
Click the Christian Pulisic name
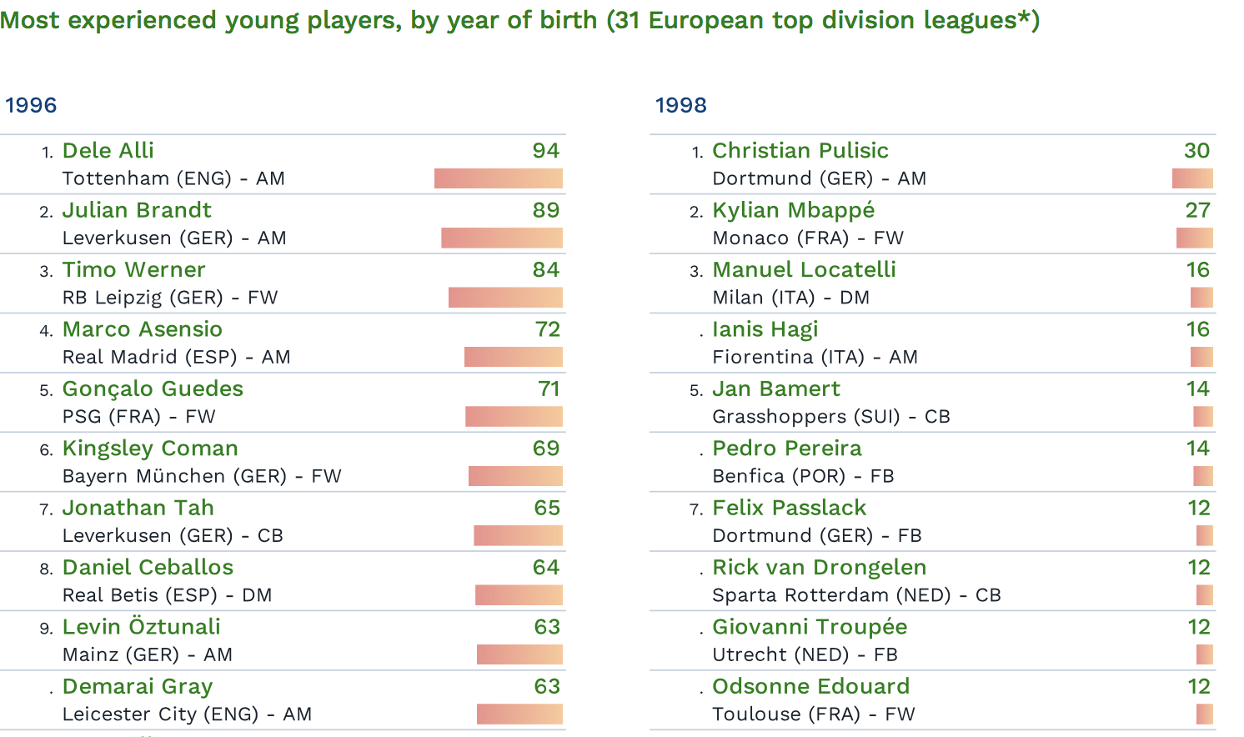(800, 151)
